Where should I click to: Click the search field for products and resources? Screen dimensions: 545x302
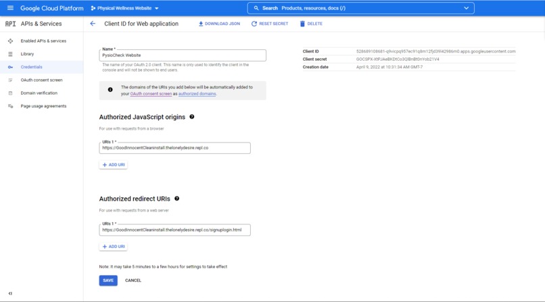360,8
